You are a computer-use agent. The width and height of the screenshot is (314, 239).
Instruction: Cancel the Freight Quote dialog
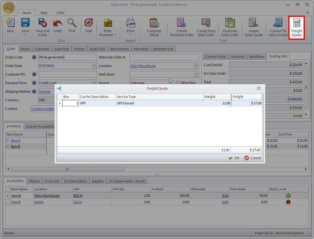coord(253,158)
